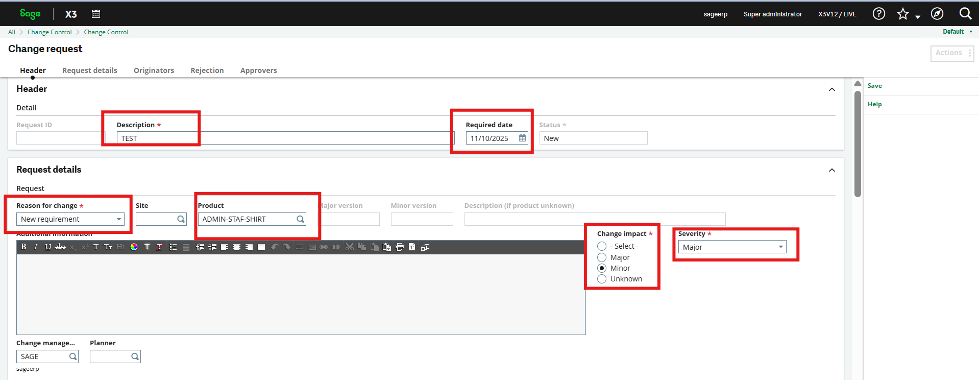
Task: Click sageerp user name
Action: [x=715, y=14]
